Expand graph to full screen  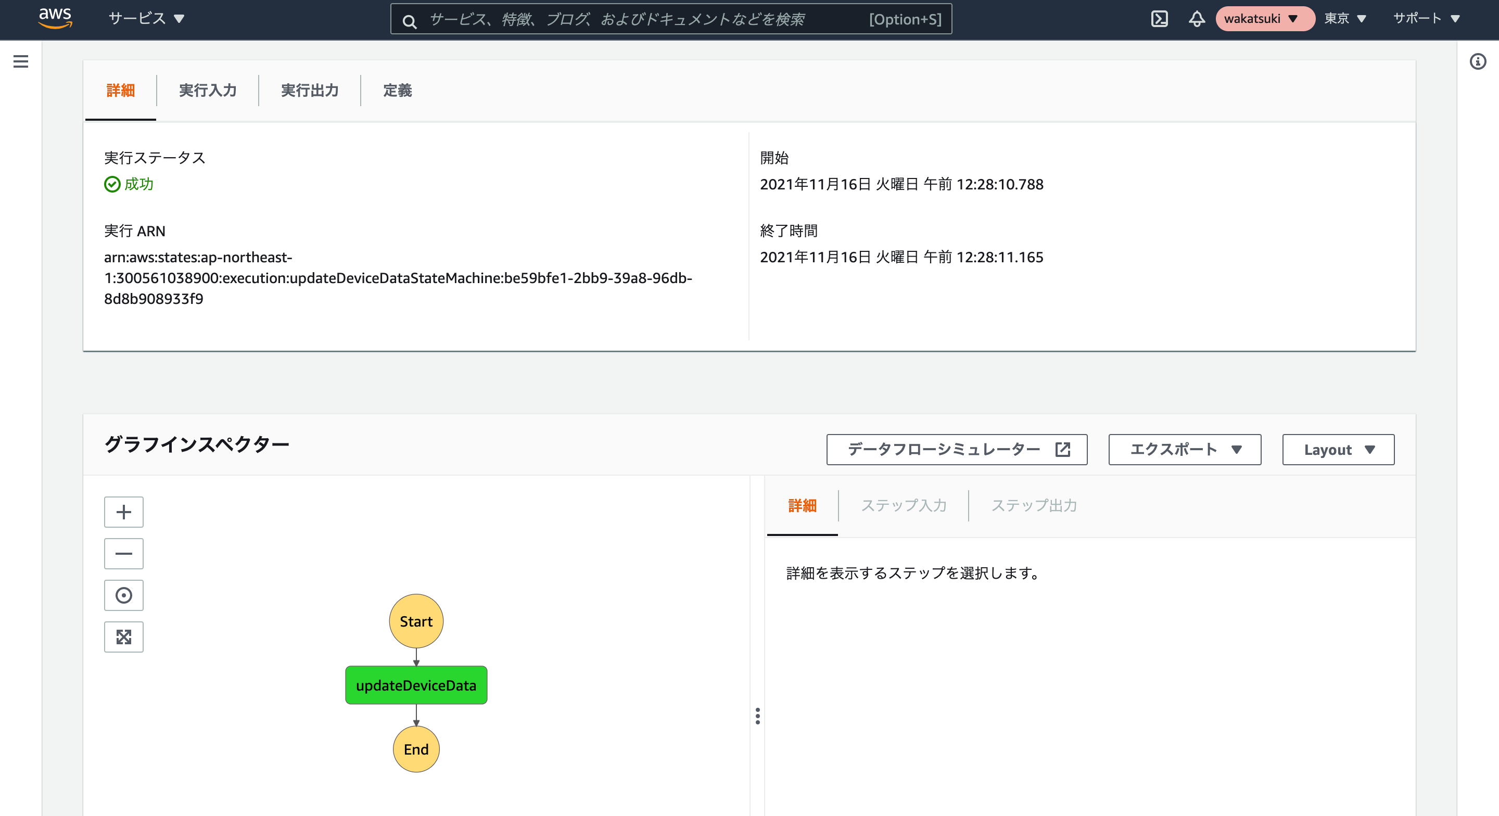coord(124,637)
